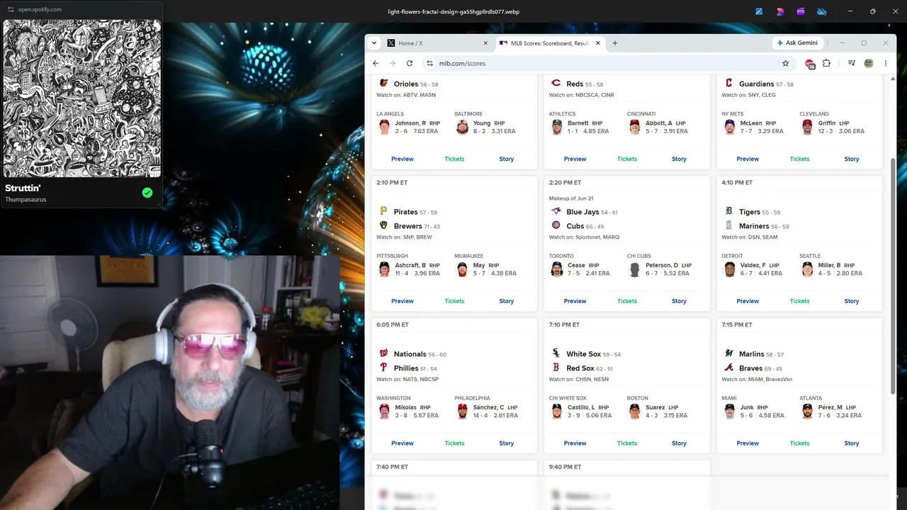This screenshot has height=510, width=907.
Task: Click the White Sox team logo
Action: [x=556, y=353]
